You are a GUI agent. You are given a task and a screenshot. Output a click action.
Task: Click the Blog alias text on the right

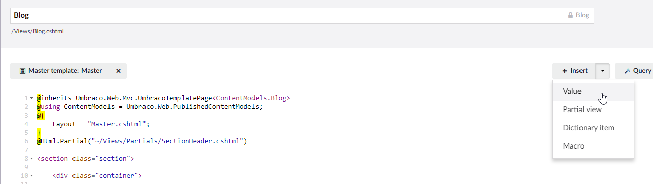click(x=582, y=15)
